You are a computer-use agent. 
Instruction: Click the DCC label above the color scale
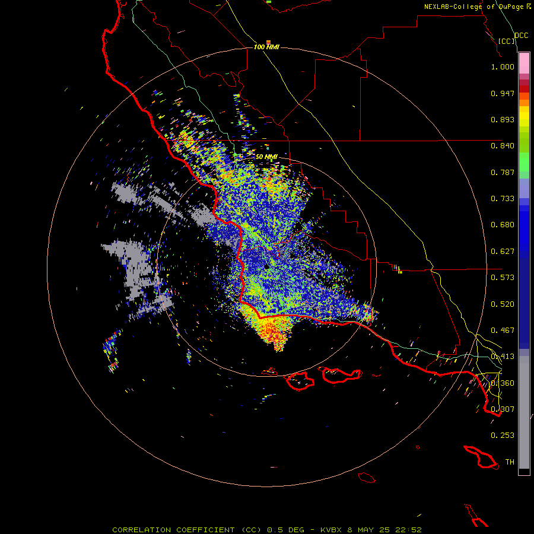521,36
